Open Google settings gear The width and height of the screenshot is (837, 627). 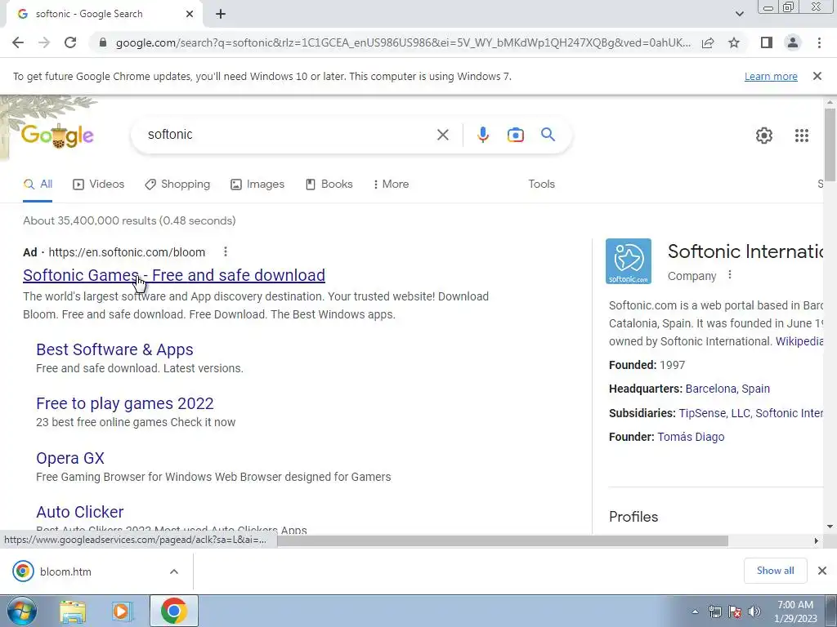pyautogui.click(x=764, y=136)
